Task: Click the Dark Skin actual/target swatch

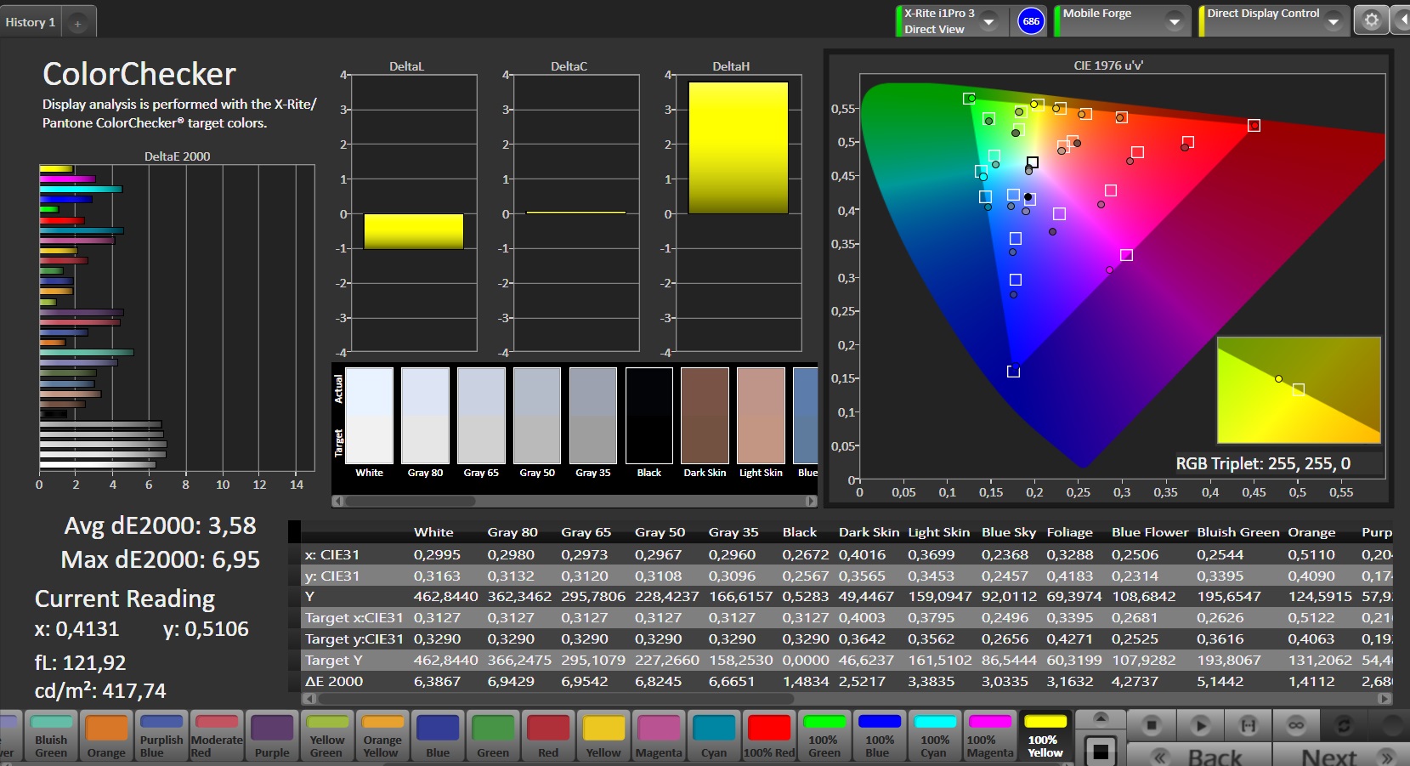Action: (x=705, y=416)
